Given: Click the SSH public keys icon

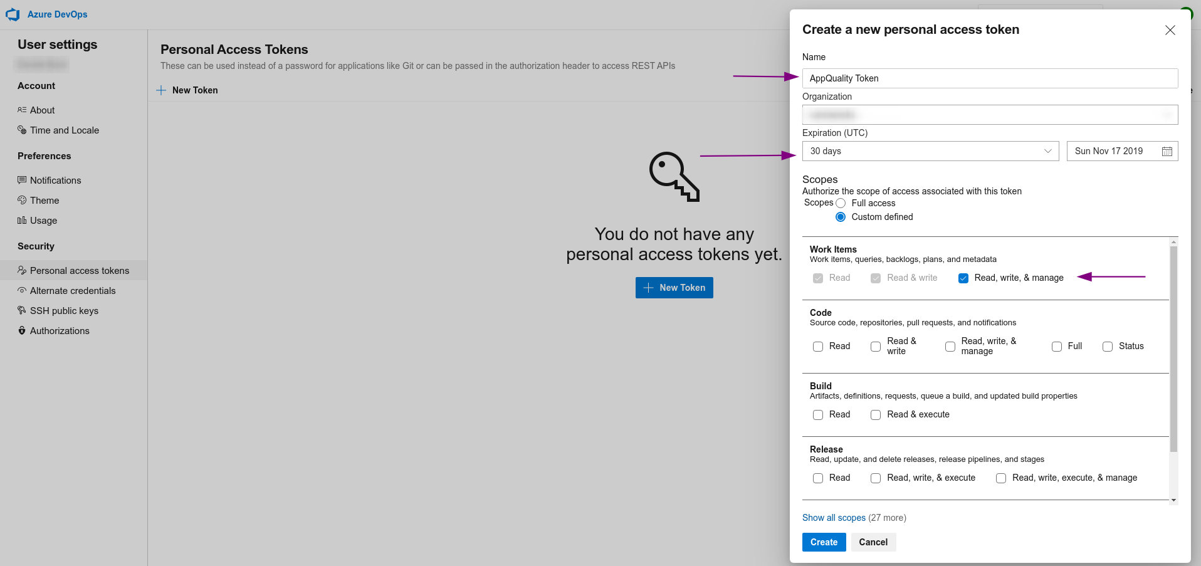Looking at the screenshot, I should pos(22,310).
